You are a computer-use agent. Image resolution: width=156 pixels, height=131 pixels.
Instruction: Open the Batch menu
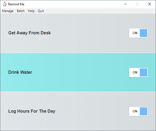pyautogui.click(x=21, y=11)
